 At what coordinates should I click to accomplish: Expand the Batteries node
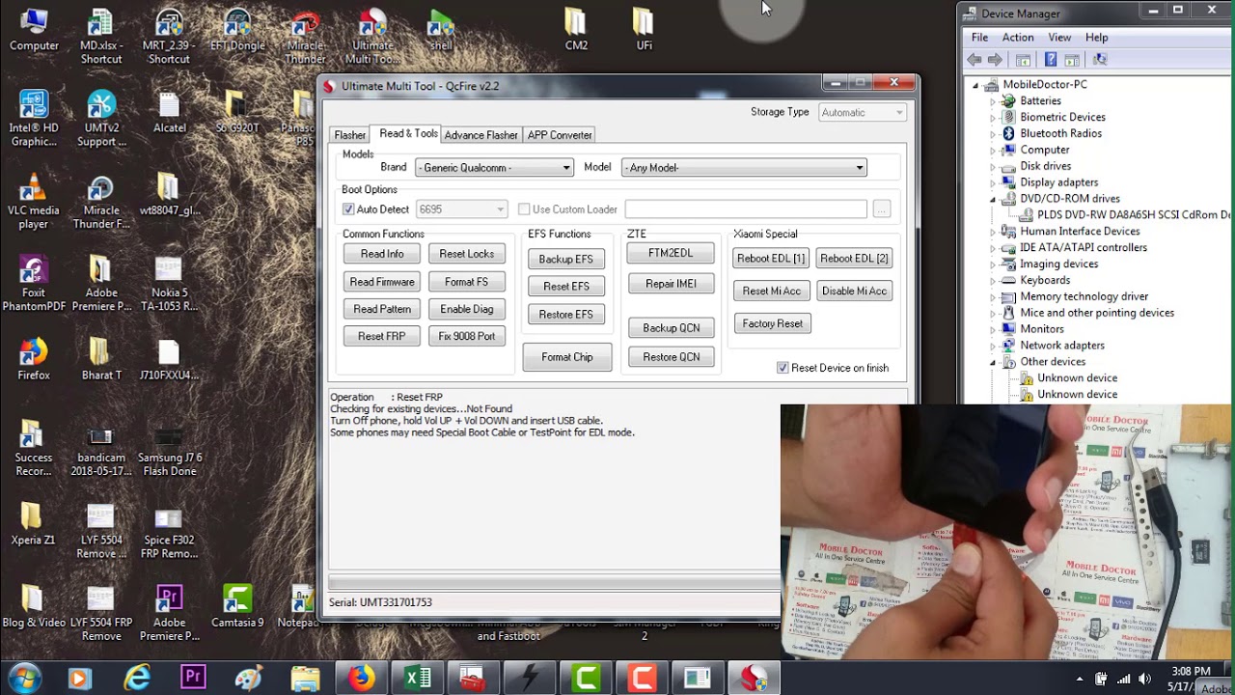pyautogui.click(x=993, y=101)
